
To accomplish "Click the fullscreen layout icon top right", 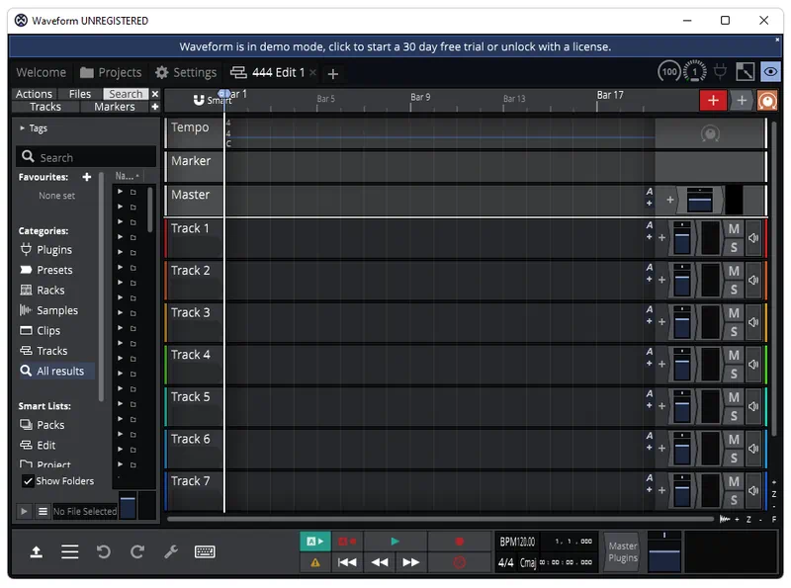I will pyautogui.click(x=746, y=72).
